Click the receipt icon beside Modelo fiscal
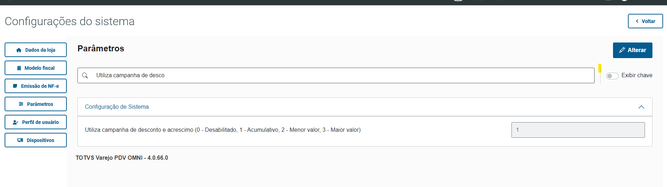 19,68
